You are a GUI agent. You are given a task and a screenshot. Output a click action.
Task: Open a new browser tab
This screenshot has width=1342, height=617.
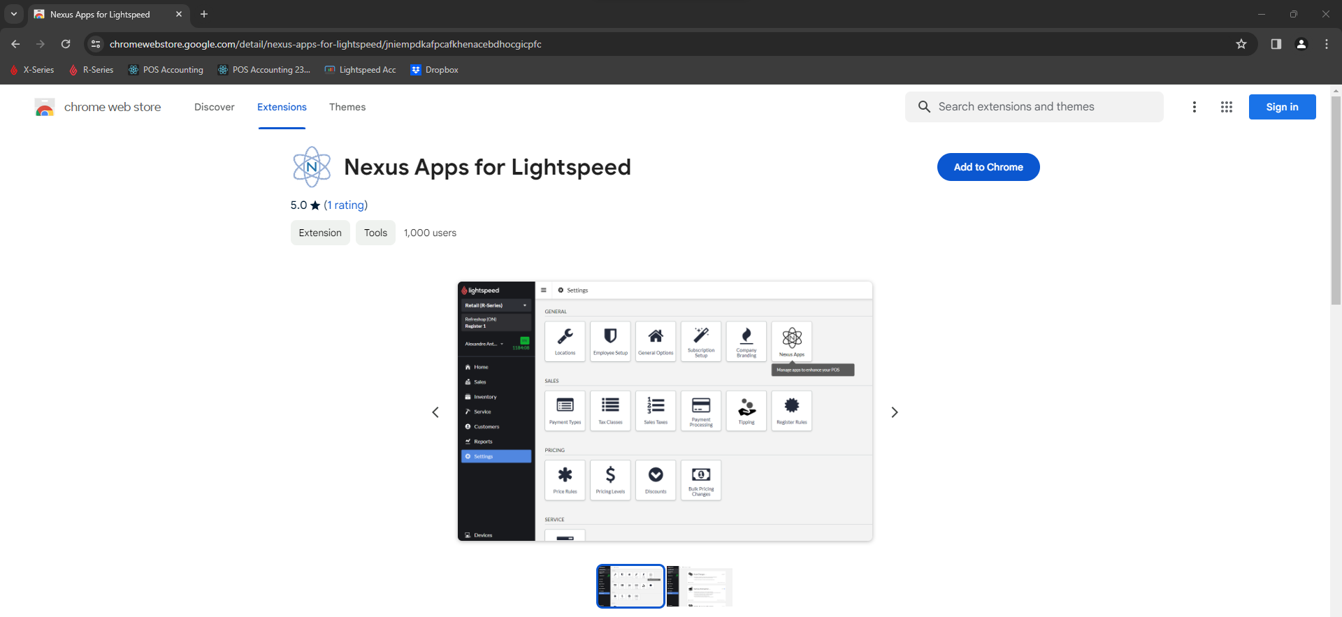204,14
